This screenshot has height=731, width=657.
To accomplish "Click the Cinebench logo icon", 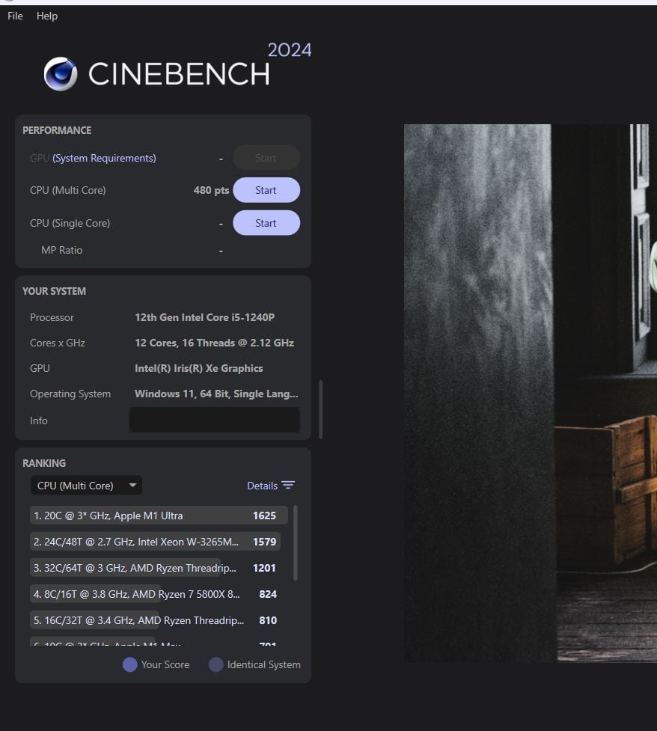I will coord(61,73).
